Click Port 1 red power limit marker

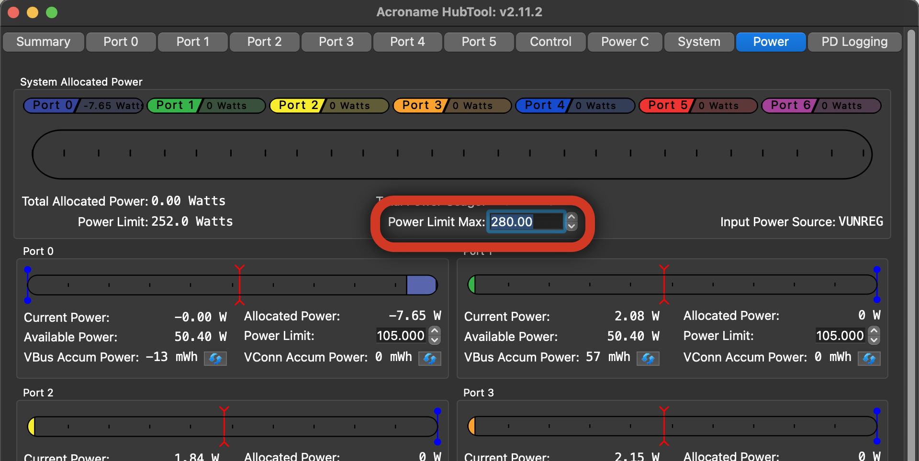click(664, 284)
